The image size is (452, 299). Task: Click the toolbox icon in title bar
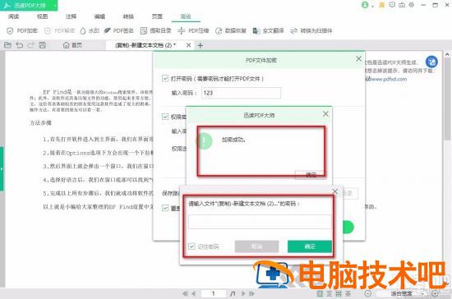[402, 5]
